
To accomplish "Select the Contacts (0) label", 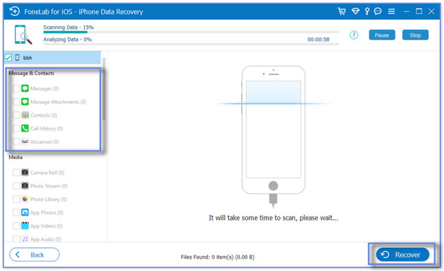I will coord(44,115).
